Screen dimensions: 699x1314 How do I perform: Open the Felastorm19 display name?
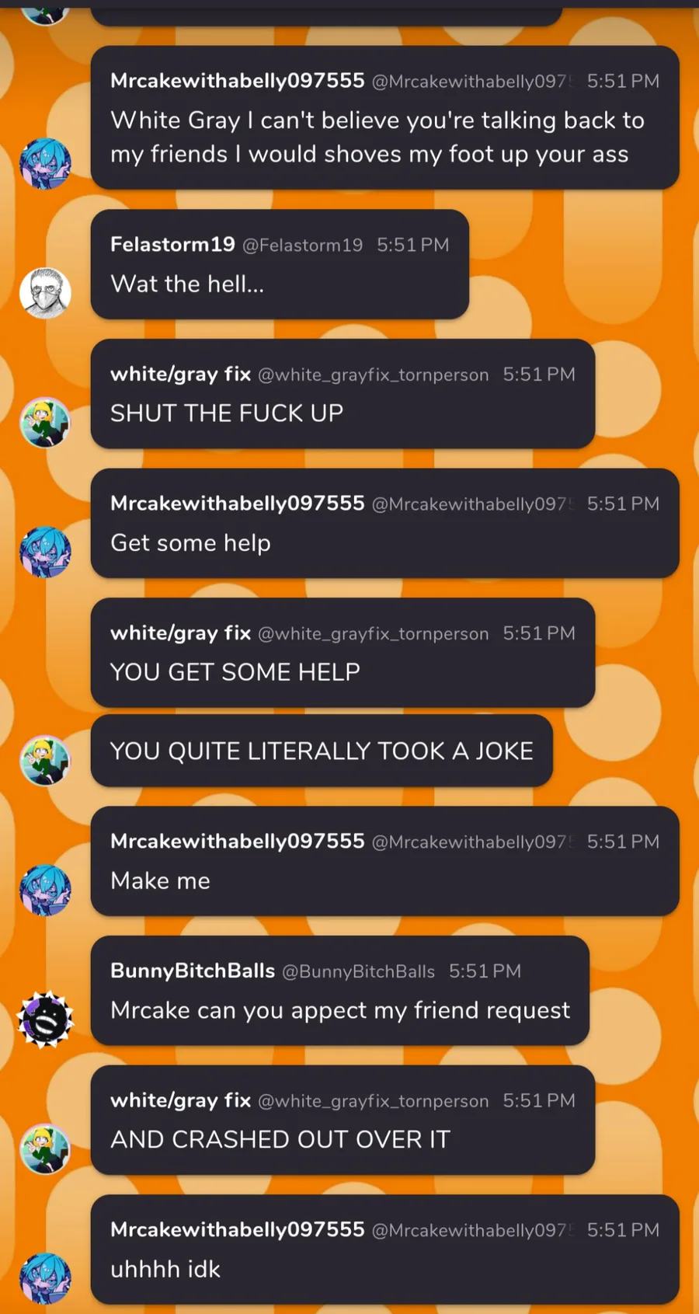click(172, 245)
